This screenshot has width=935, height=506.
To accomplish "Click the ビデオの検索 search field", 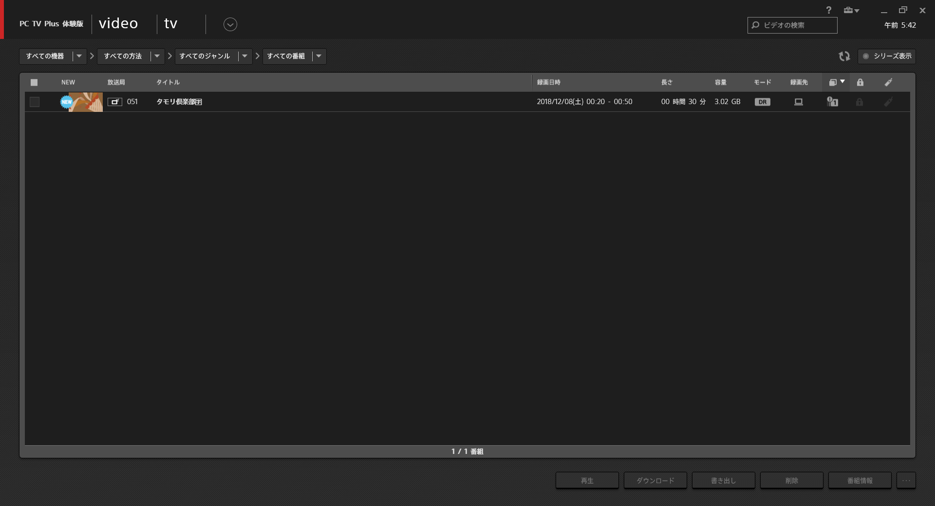I will (x=797, y=25).
